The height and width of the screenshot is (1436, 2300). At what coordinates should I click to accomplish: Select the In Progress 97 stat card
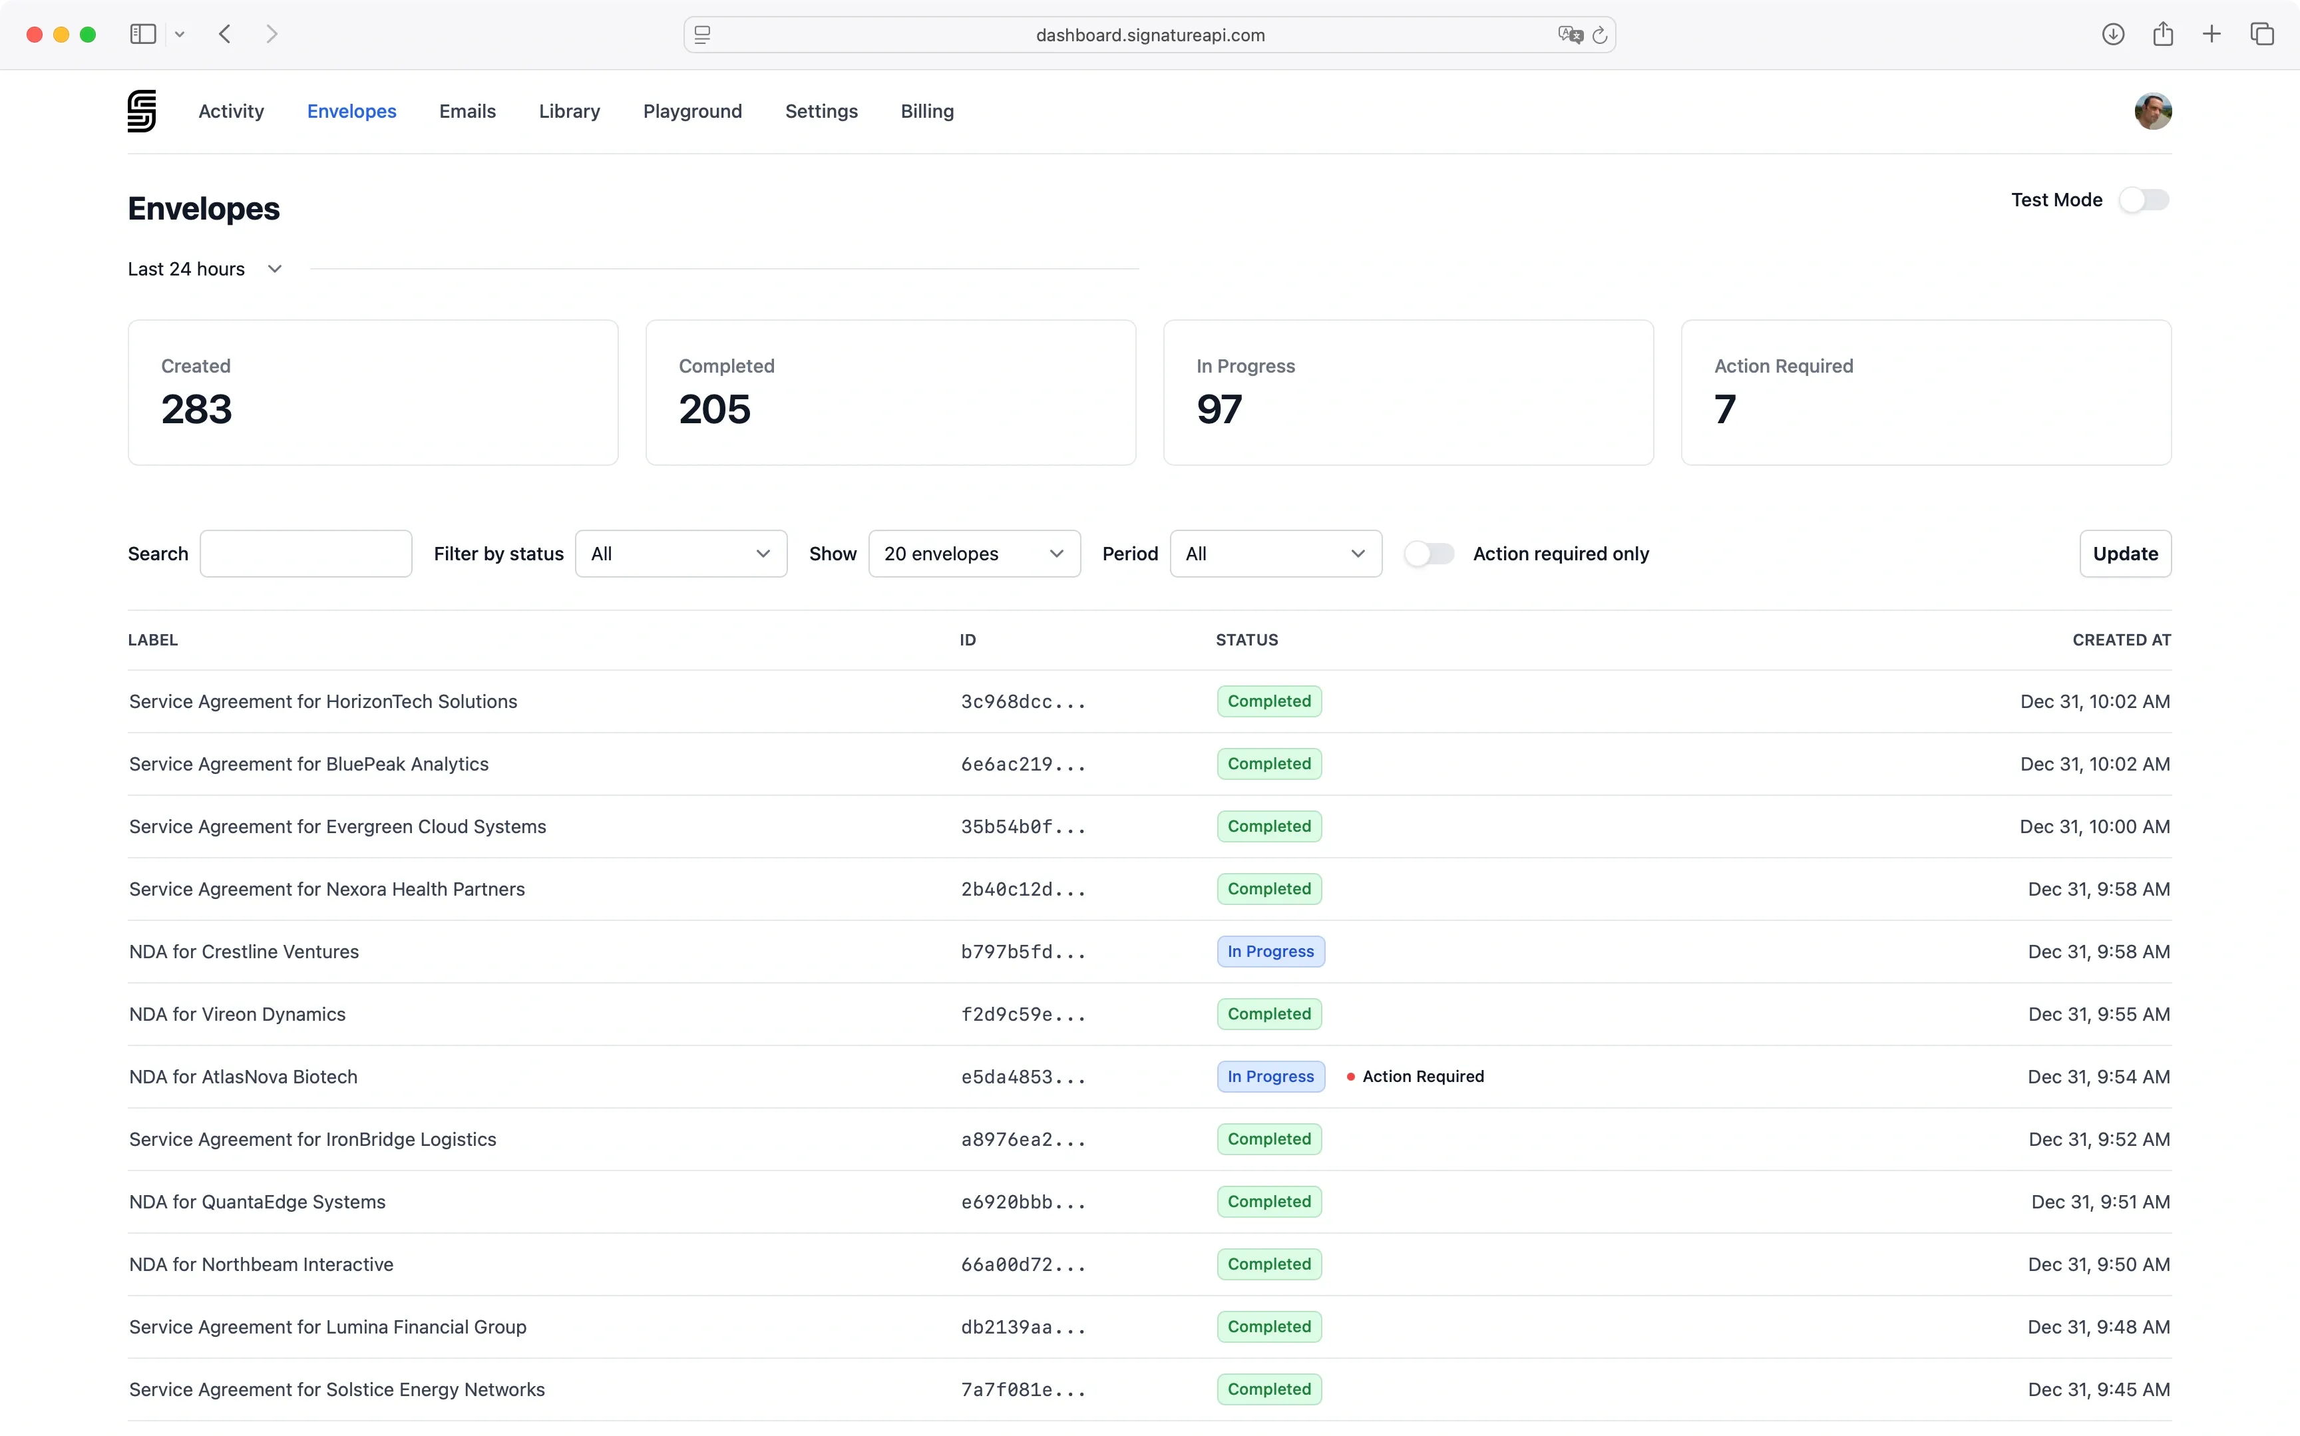[1408, 392]
